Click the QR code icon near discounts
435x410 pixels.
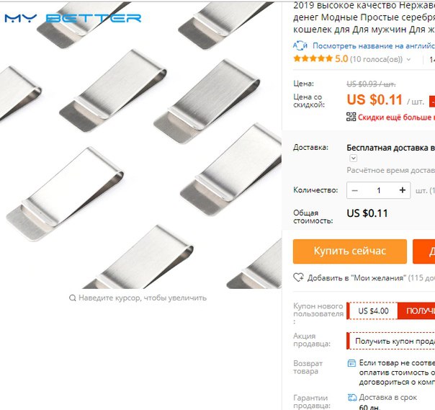click(351, 117)
